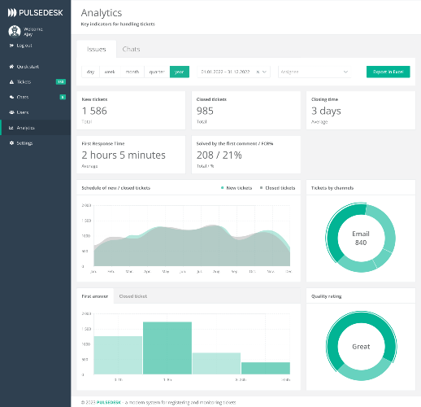421x407 pixels.
Task: Select the month period option
Action: [132, 72]
